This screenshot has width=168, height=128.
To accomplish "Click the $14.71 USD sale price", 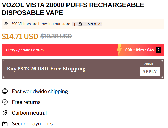I will pos(20,36).
